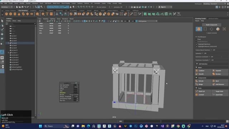Screen dimensions: 229x129
Task: Collapse the Tools section in Modeling Toolkit
Action: (x=196, y=88)
